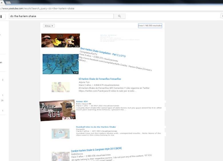
Task: Open the Anime 404 horse-head thumbnail
Action: click(57, 110)
